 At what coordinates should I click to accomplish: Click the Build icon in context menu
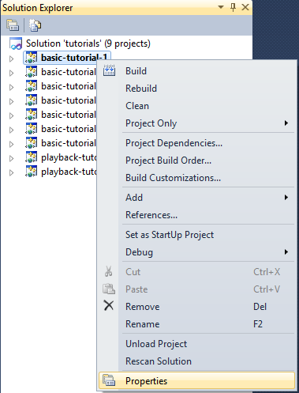(x=109, y=70)
